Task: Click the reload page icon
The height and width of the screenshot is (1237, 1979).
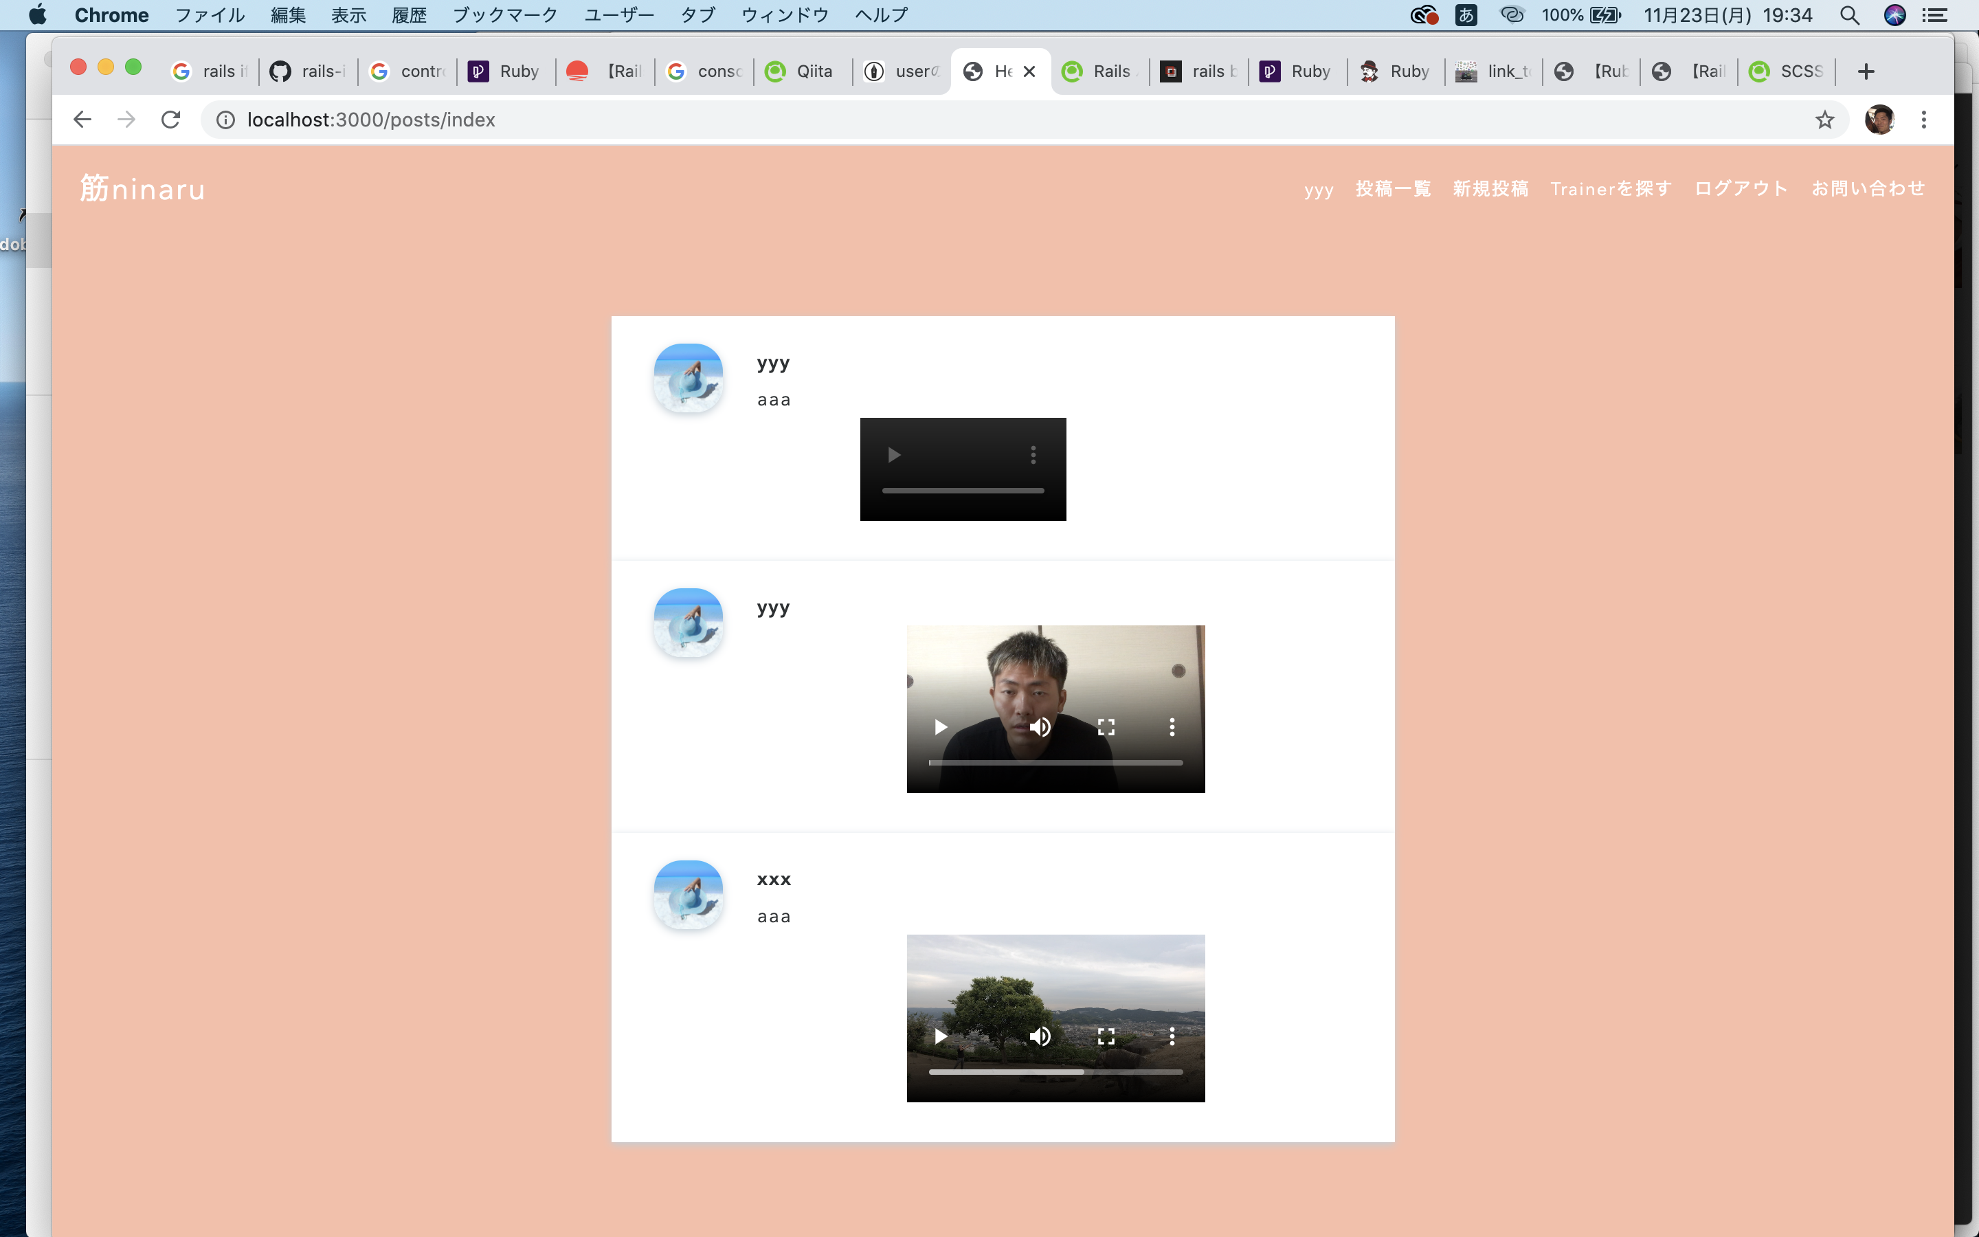Action: pos(170,120)
